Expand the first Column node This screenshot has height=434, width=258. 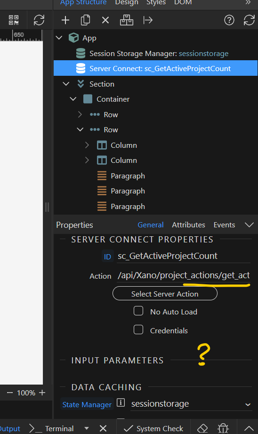87,145
